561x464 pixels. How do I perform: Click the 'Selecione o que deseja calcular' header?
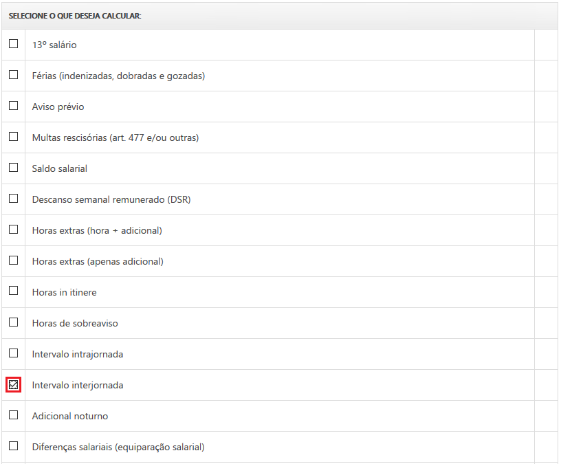click(x=74, y=15)
